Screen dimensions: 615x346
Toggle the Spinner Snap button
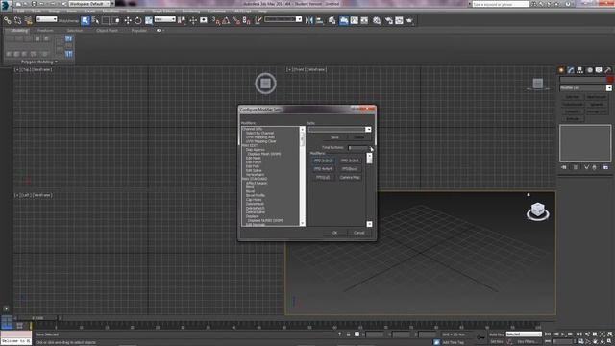[x=247, y=20]
